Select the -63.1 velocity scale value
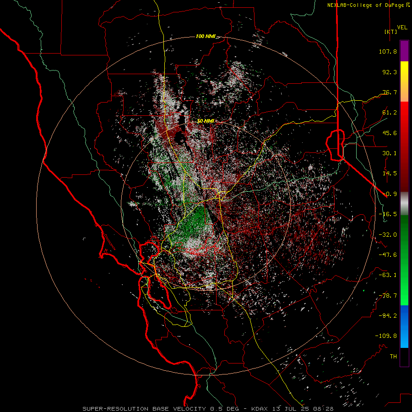 [388, 275]
